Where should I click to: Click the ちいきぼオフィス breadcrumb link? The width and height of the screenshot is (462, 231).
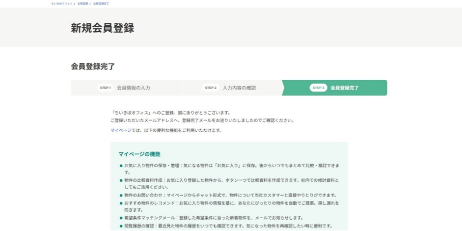61,4
